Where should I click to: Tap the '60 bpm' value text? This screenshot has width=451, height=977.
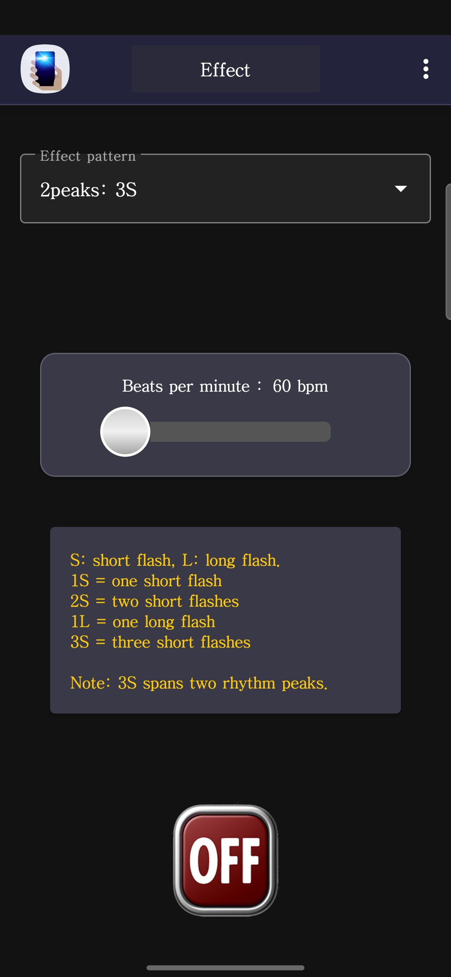click(300, 386)
